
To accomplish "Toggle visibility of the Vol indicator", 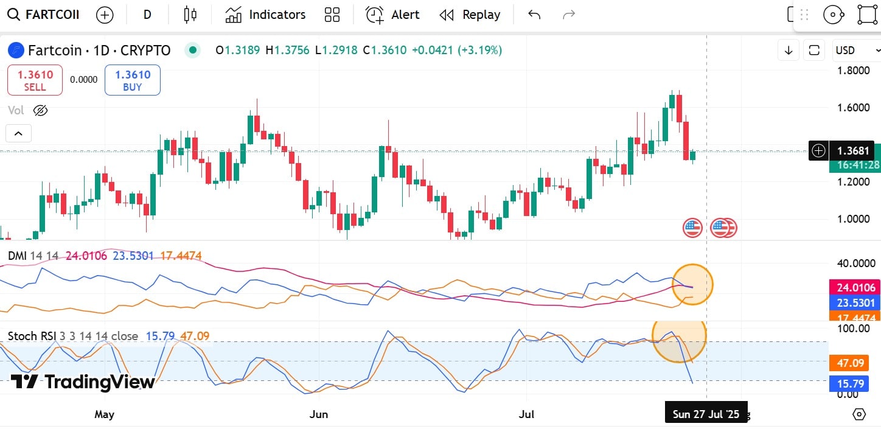I will (40, 111).
